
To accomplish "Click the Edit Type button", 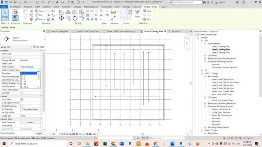I will point(38,47).
